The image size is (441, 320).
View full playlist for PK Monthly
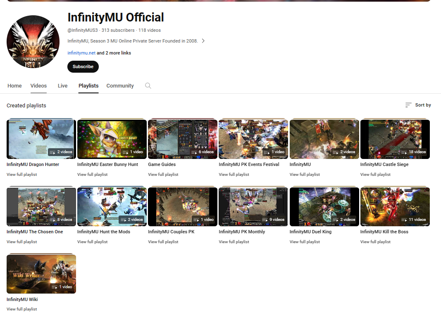coord(234,242)
